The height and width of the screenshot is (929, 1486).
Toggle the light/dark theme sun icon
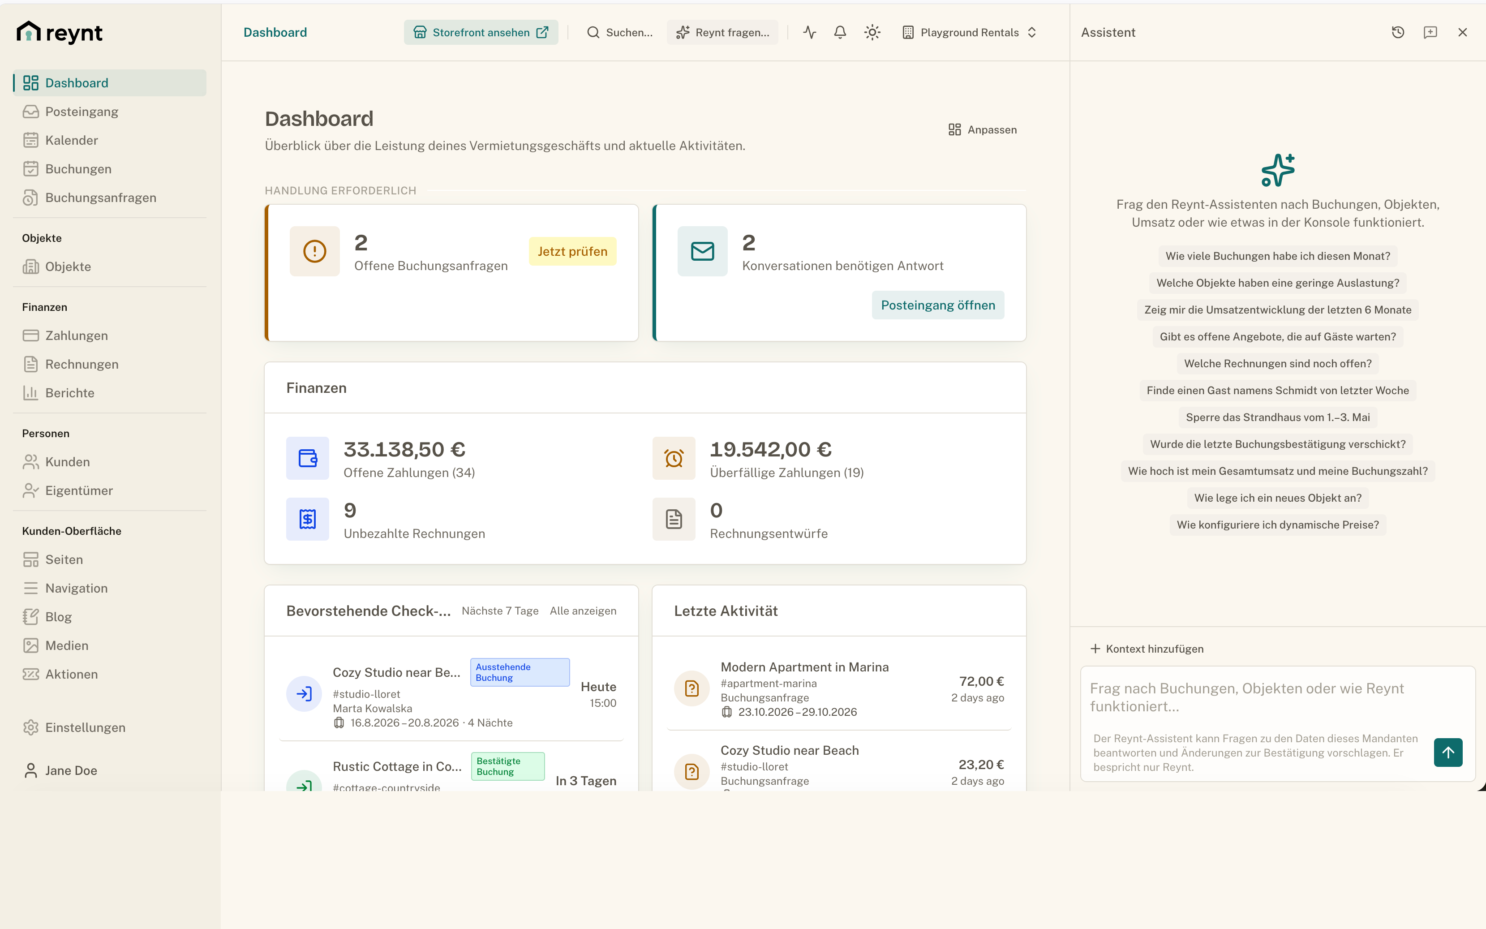pos(872,33)
